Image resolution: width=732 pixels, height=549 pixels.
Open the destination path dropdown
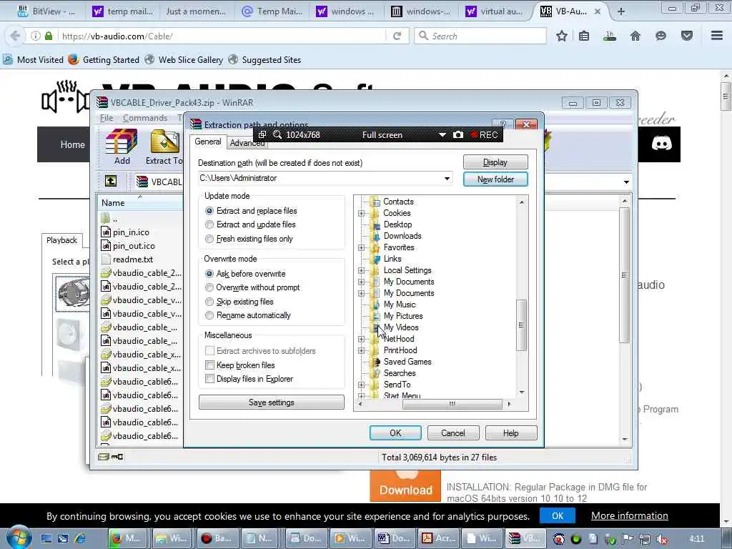(x=447, y=178)
